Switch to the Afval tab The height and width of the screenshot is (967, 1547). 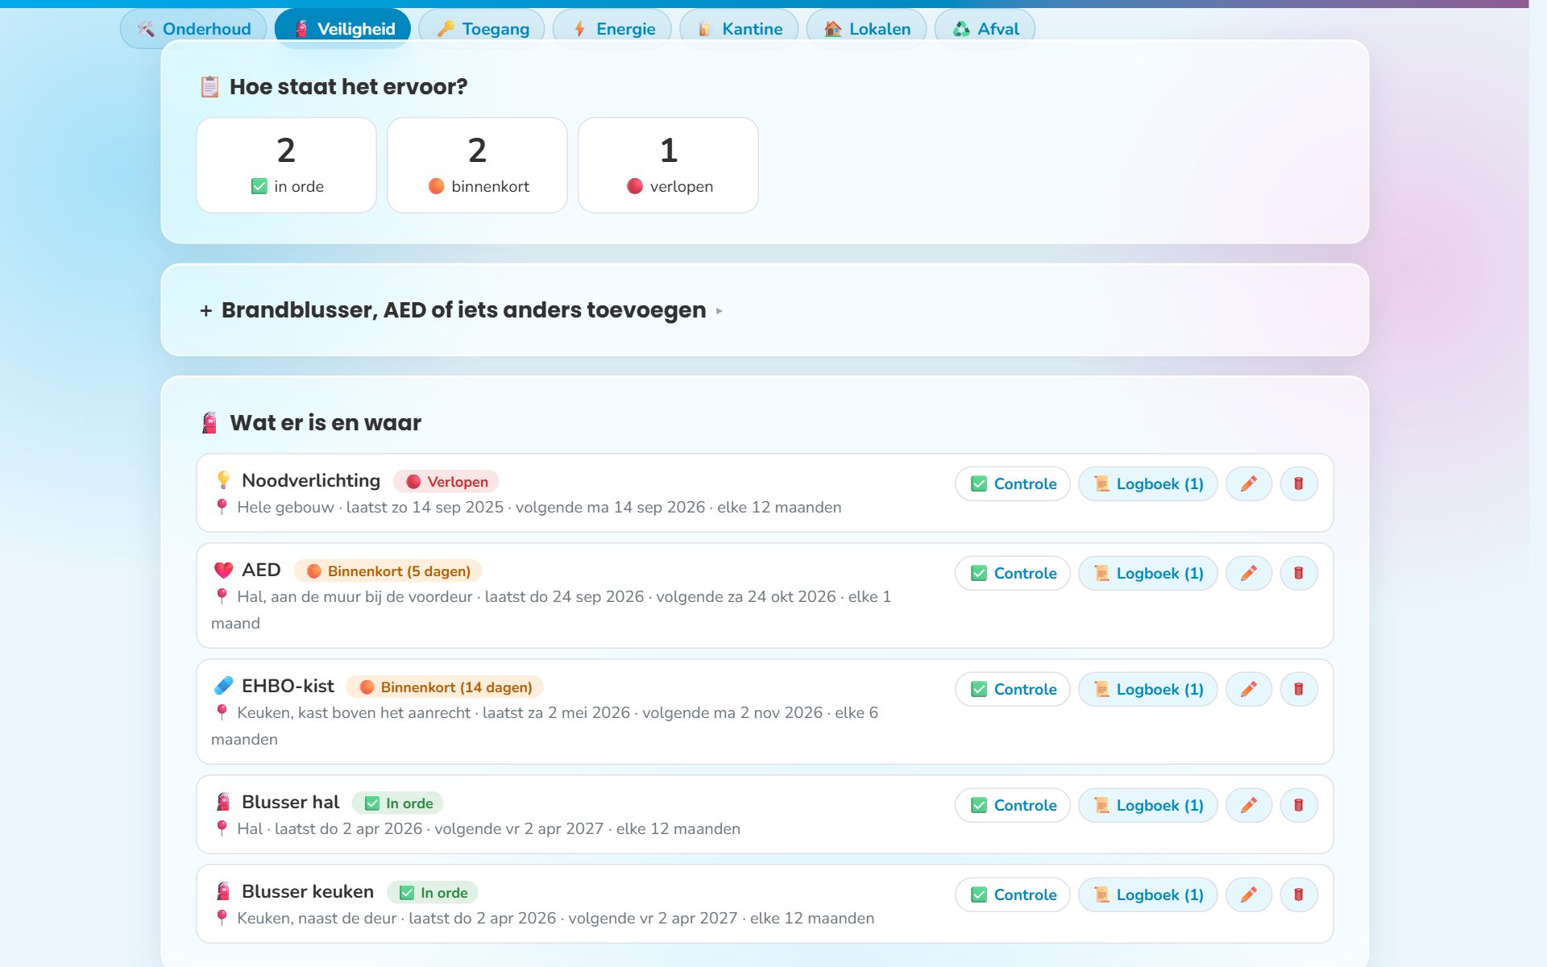pos(985,29)
